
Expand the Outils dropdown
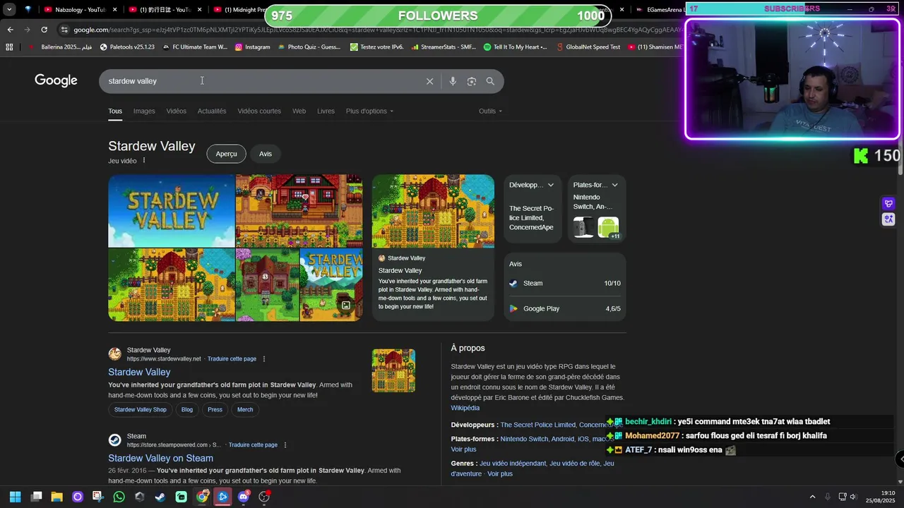490,111
